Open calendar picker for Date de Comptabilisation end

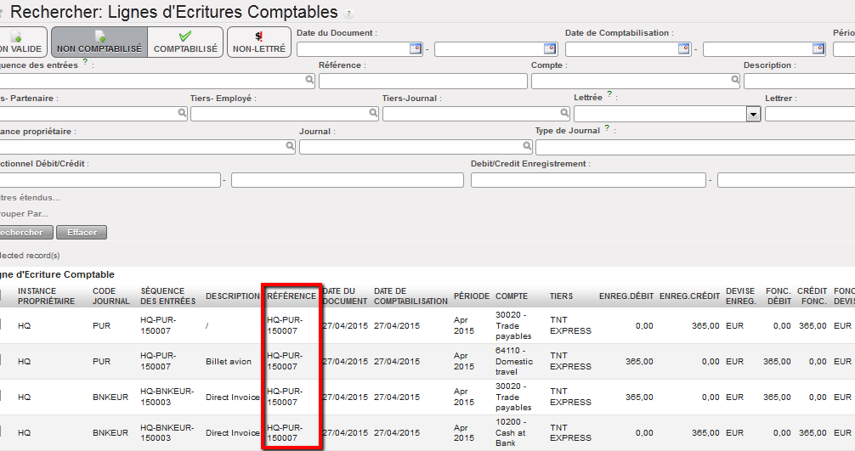[818, 48]
